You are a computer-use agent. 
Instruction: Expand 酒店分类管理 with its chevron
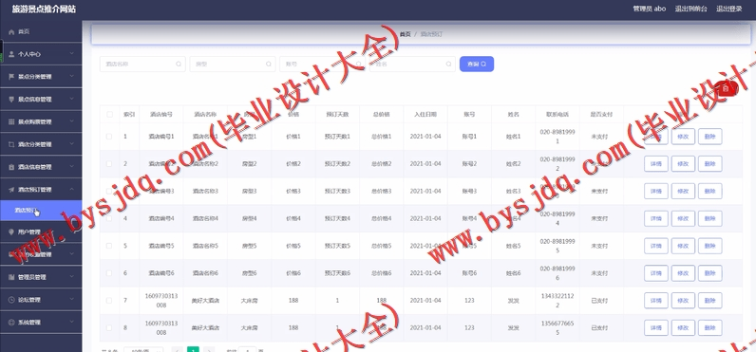(x=72, y=144)
